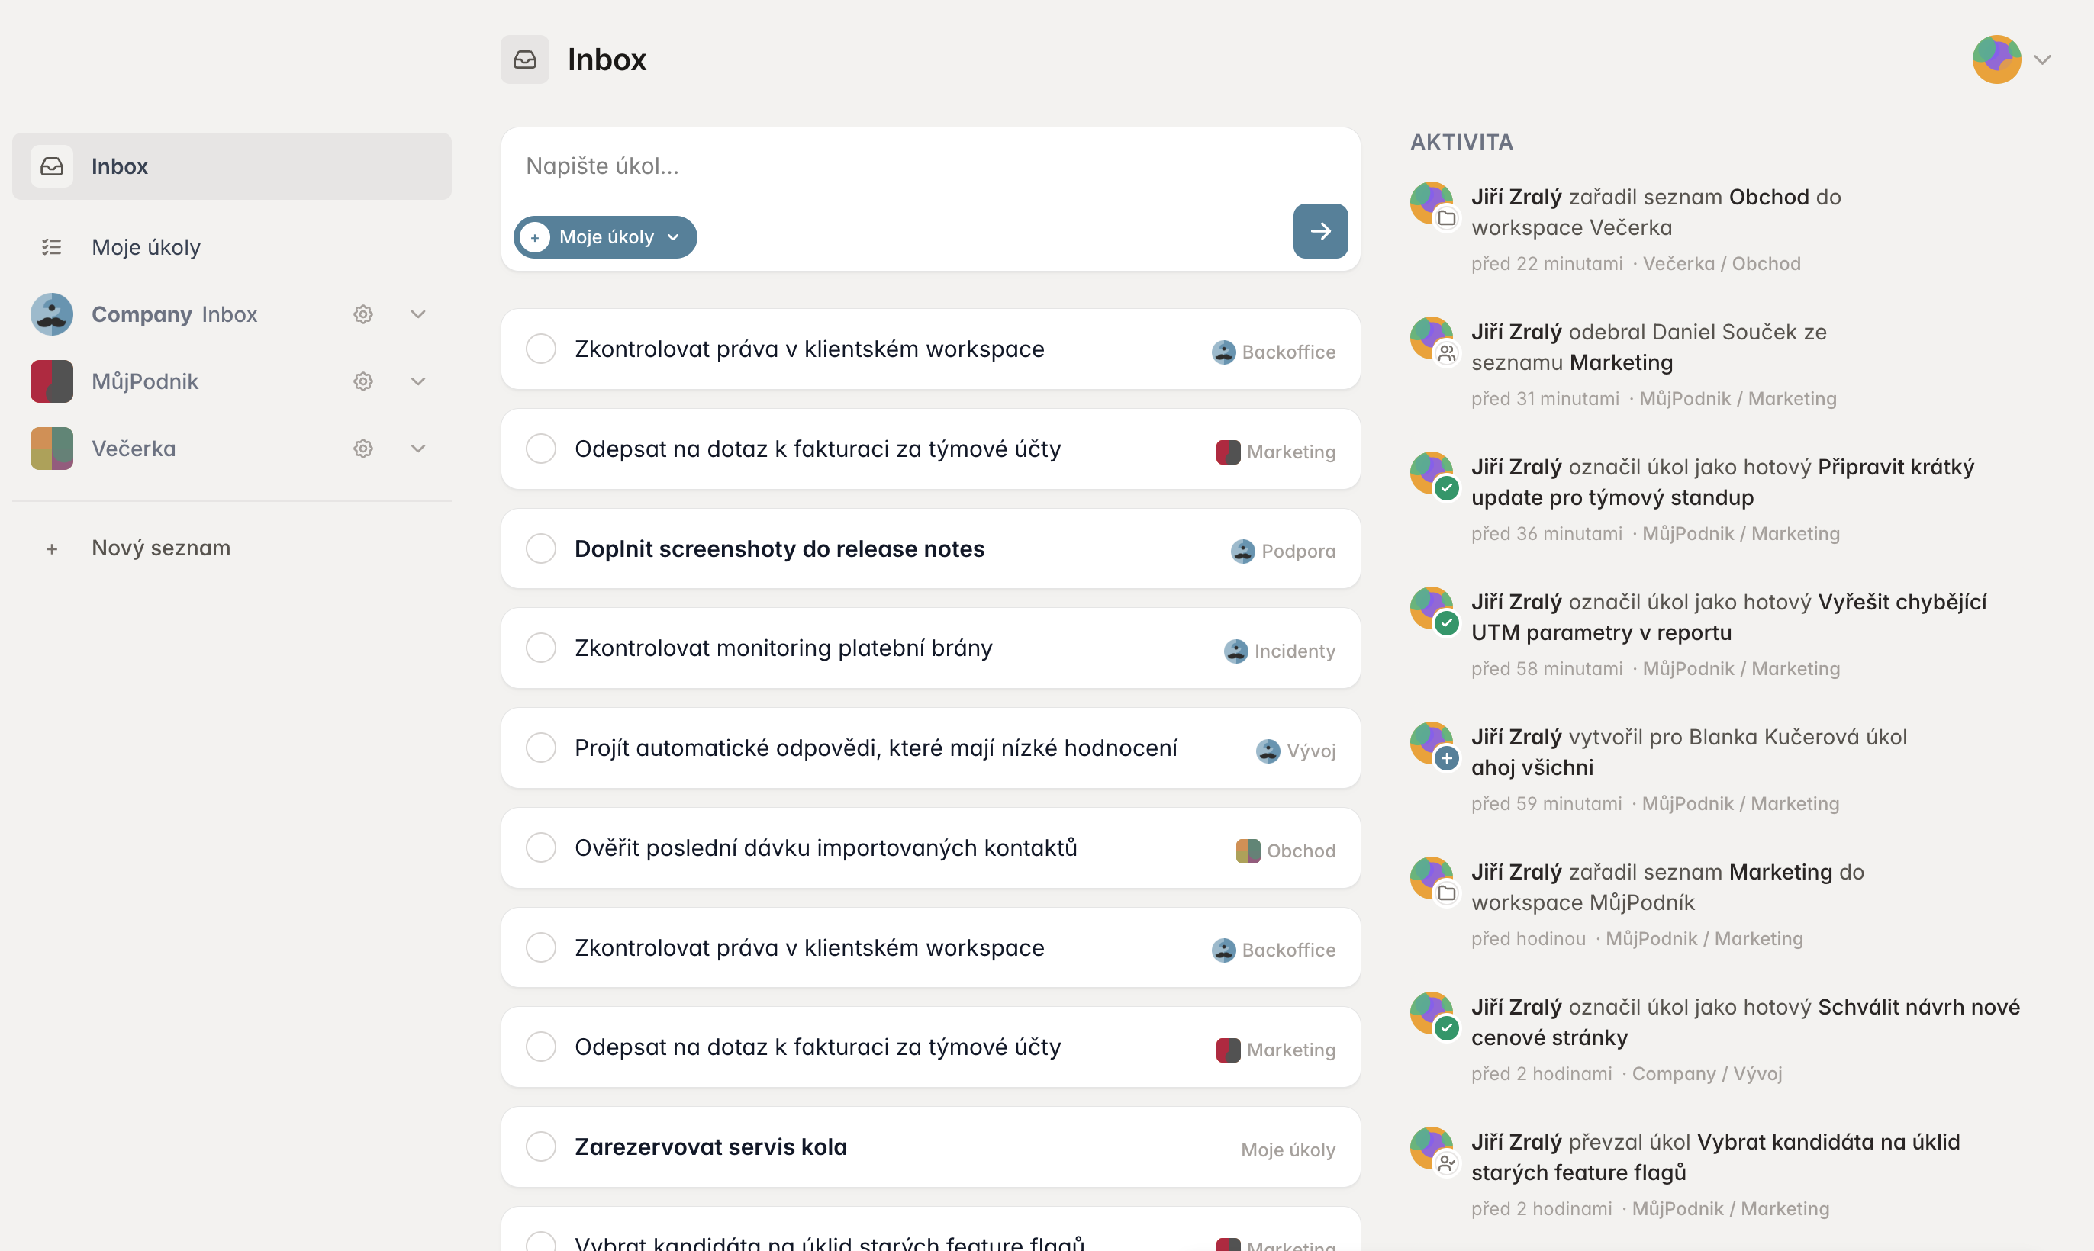Open the Moje úkoly list selector dropdown
The height and width of the screenshot is (1251, 2094).
coord(605,237)
